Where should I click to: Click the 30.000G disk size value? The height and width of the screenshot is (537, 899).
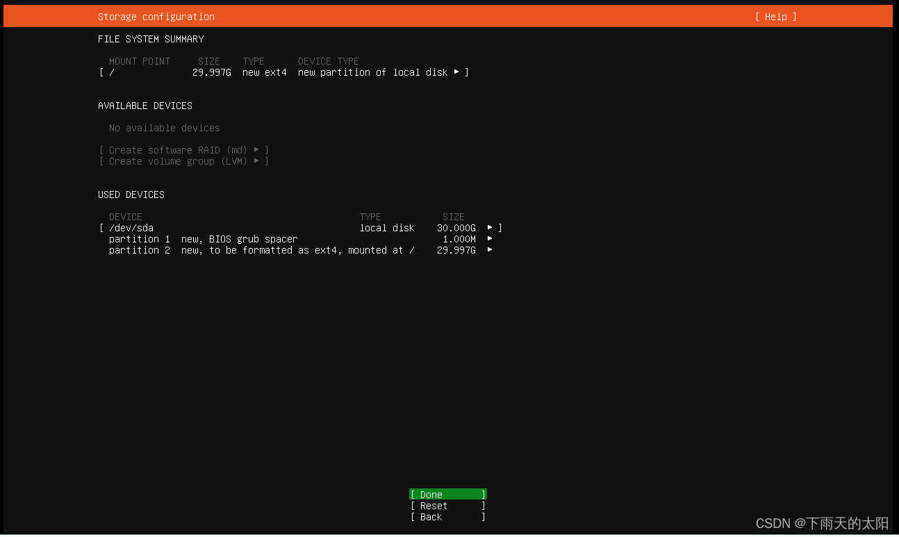[456, 228]
